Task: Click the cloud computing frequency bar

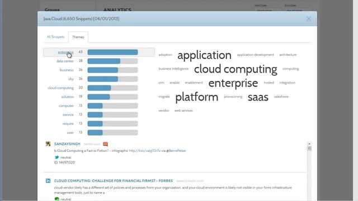Action: tap(112, 88)
